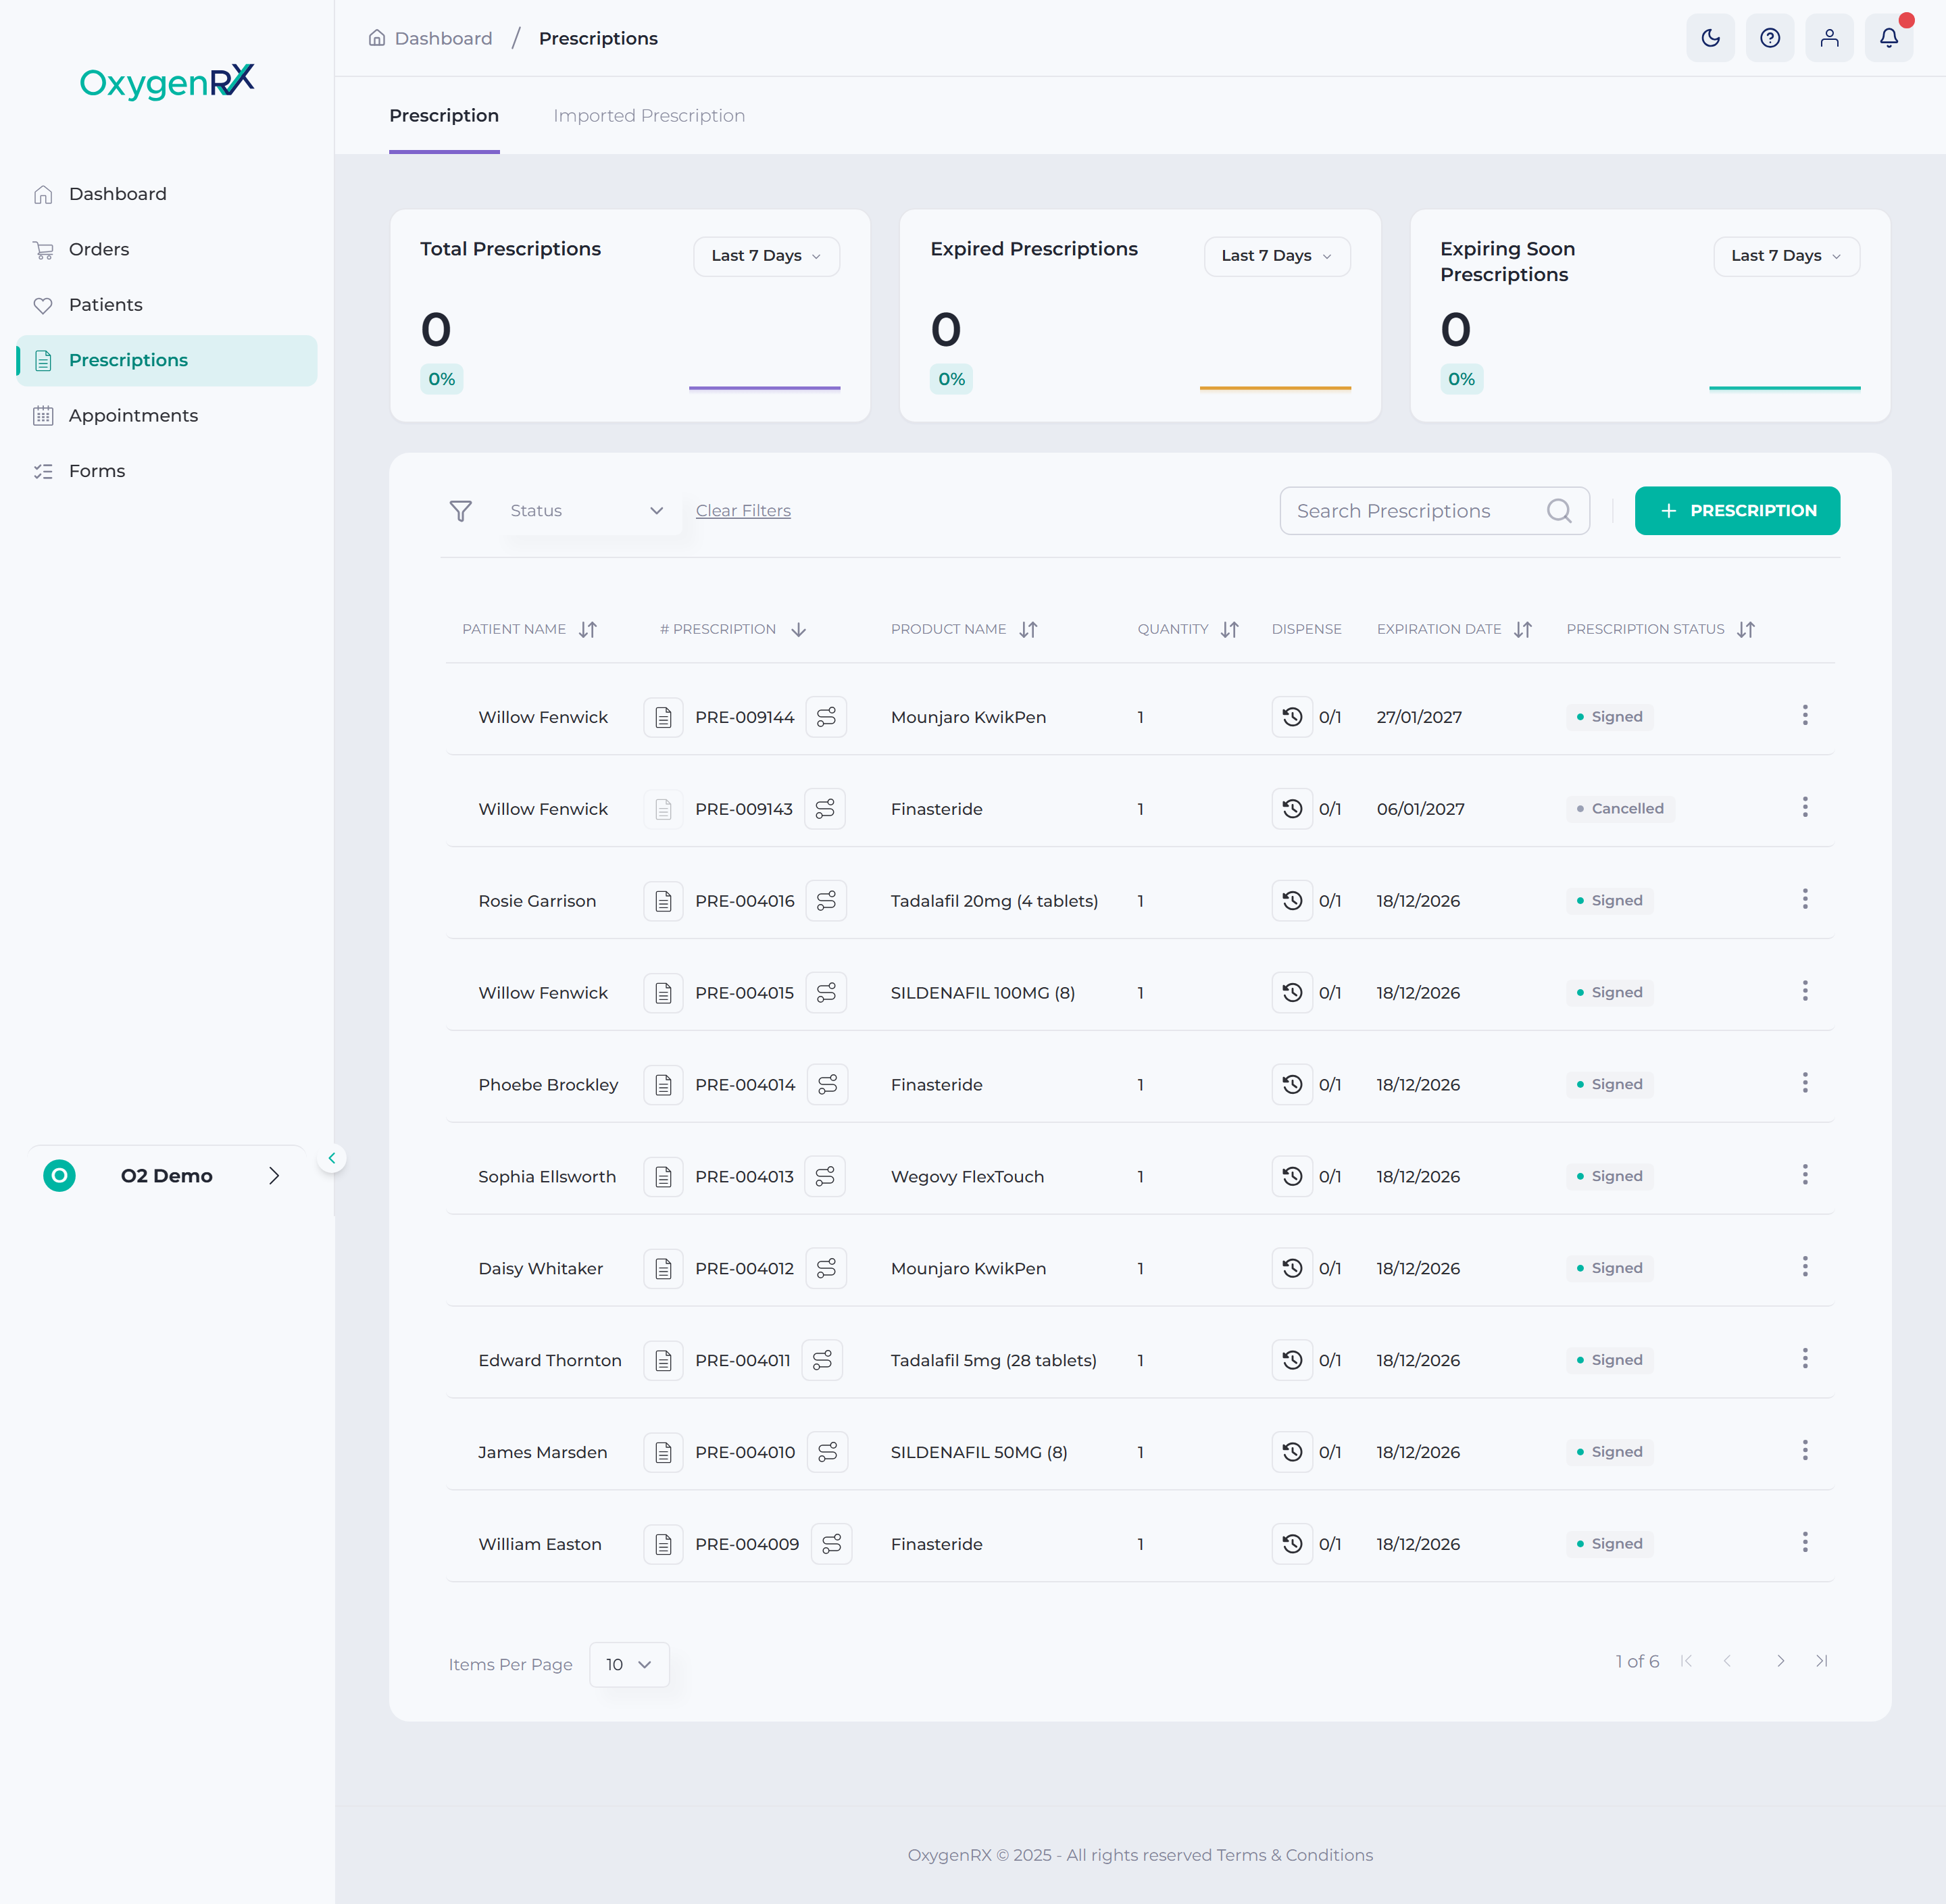The image size is (1946, 1904).
Task: Click the Clear Filters link
Action: 743,511
